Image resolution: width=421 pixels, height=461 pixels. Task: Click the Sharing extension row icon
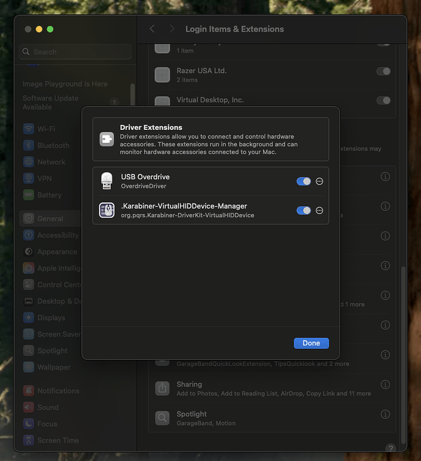tap(162, 388)
